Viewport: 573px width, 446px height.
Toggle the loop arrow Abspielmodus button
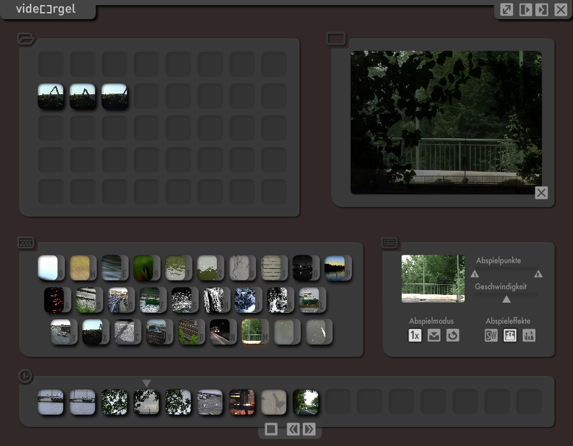click(453, 335)
